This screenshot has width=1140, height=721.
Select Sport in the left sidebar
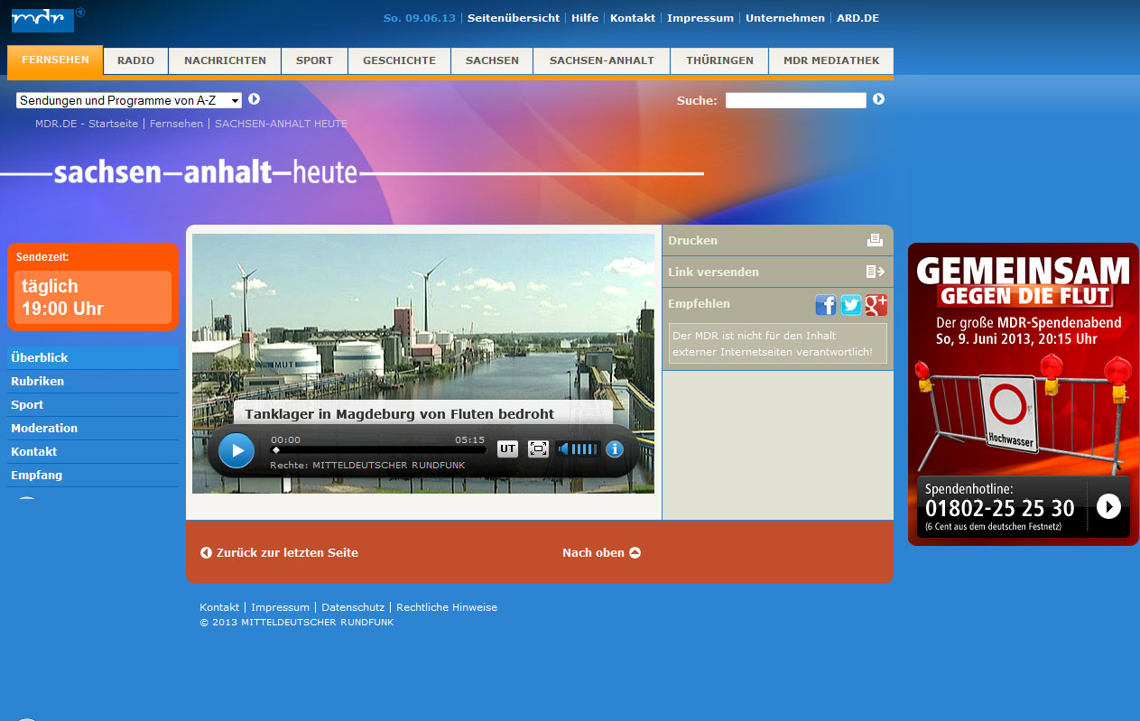tap(93, 404)
